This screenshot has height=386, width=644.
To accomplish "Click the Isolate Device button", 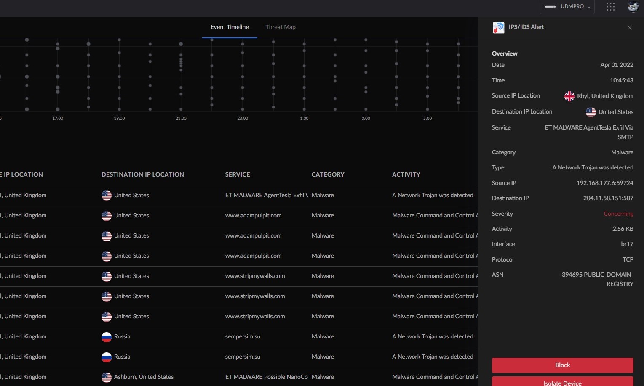I will (x=562, y=382).
